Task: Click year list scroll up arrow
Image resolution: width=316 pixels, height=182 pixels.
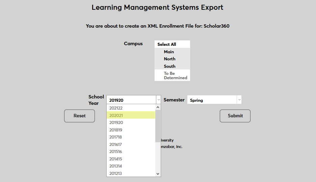Action: click(x=158, y=107)
